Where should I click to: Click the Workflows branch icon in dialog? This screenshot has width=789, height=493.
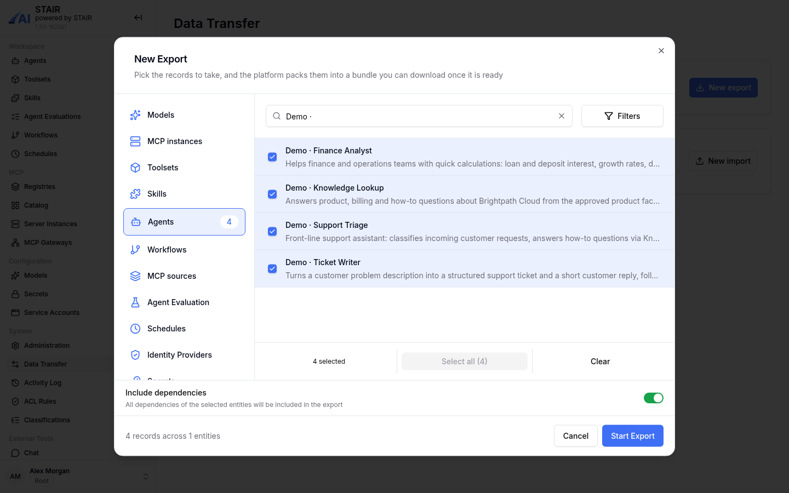point(135,250)
